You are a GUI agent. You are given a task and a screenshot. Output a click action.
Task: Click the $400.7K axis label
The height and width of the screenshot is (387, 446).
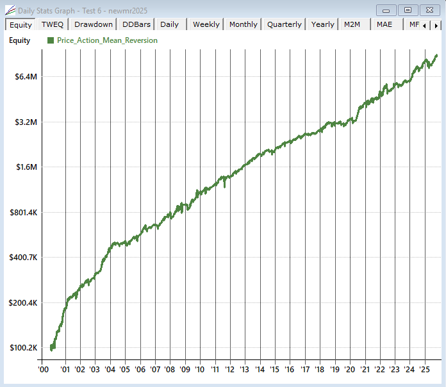click(23, 258)
